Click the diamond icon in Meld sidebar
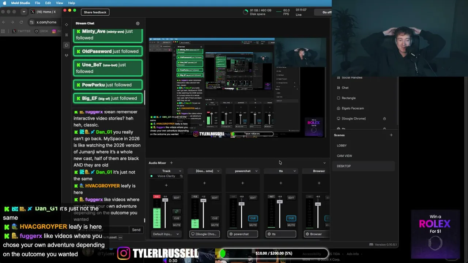 (x=67, y=24)
